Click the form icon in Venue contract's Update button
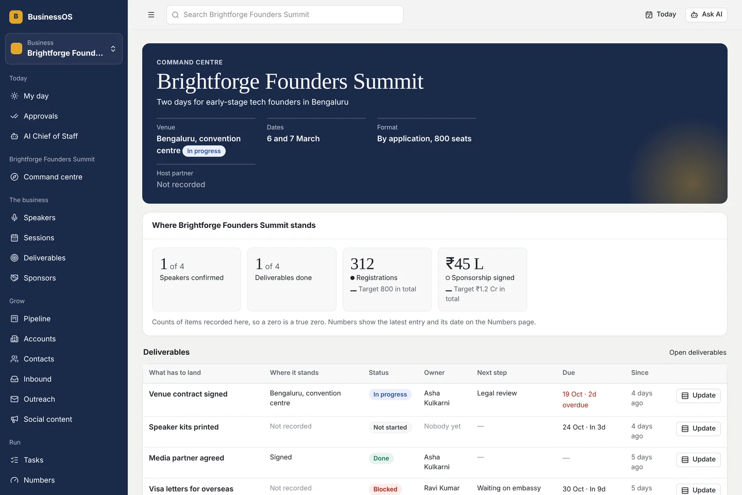The height and width of the screenshot is (495, 742). click(x=685, y=395)
